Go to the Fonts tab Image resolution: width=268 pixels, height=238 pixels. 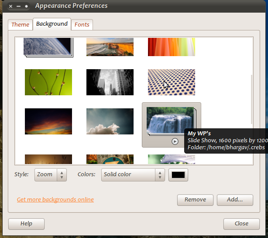coord(82,25)
